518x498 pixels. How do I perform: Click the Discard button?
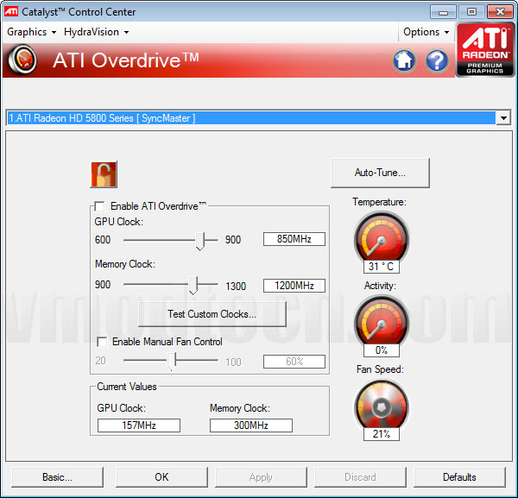click(x=360, y=477)
